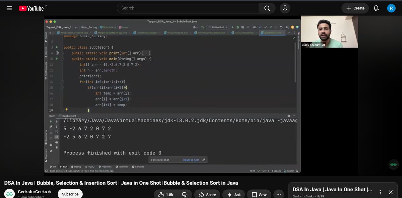
Task: Expand the folded print method {...}
Action: (x=146, y=53)
